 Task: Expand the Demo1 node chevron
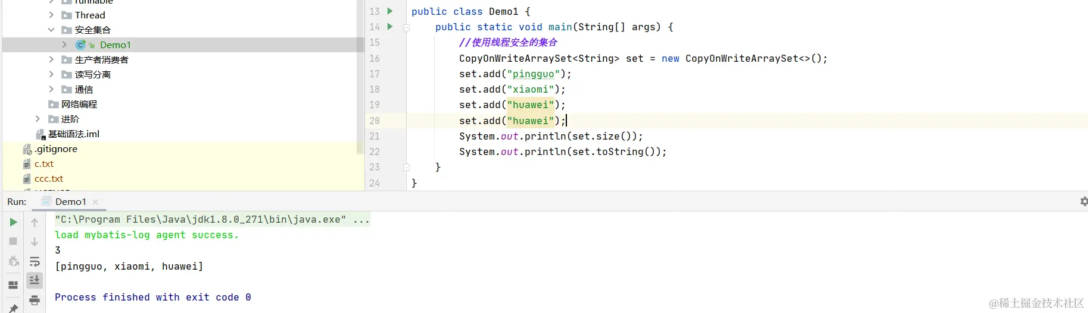(64, 45)
